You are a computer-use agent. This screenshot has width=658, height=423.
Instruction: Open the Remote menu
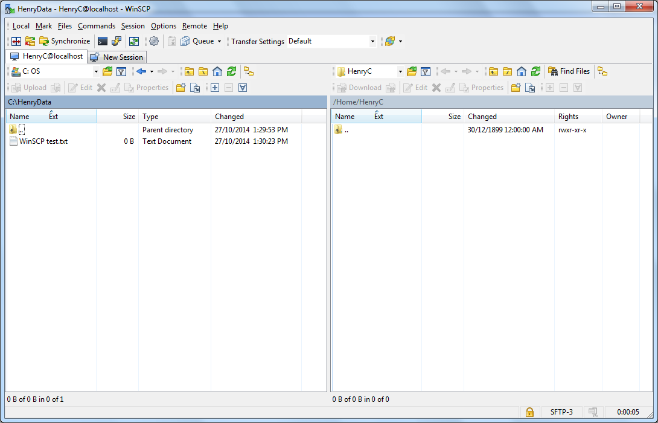[195, 26]
